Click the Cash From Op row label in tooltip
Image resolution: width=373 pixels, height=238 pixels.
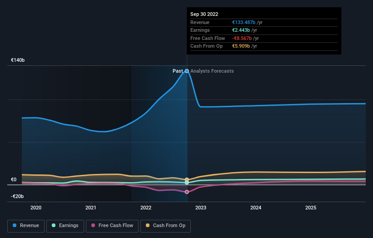(x=206, y=46)
